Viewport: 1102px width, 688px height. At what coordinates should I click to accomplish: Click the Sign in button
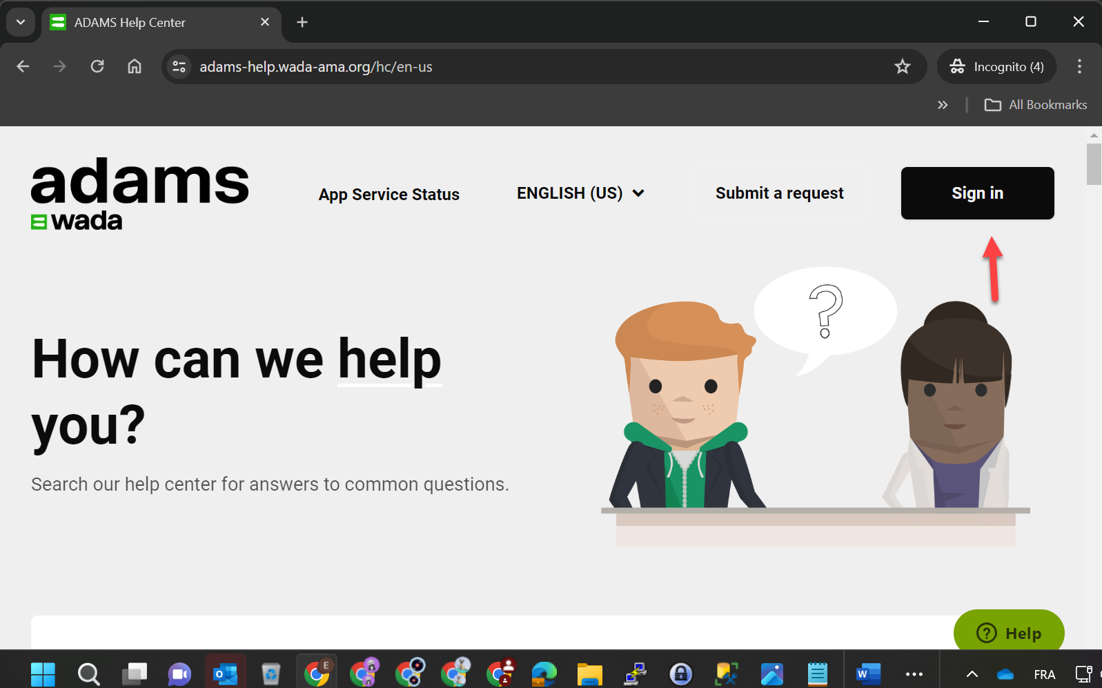977,193
